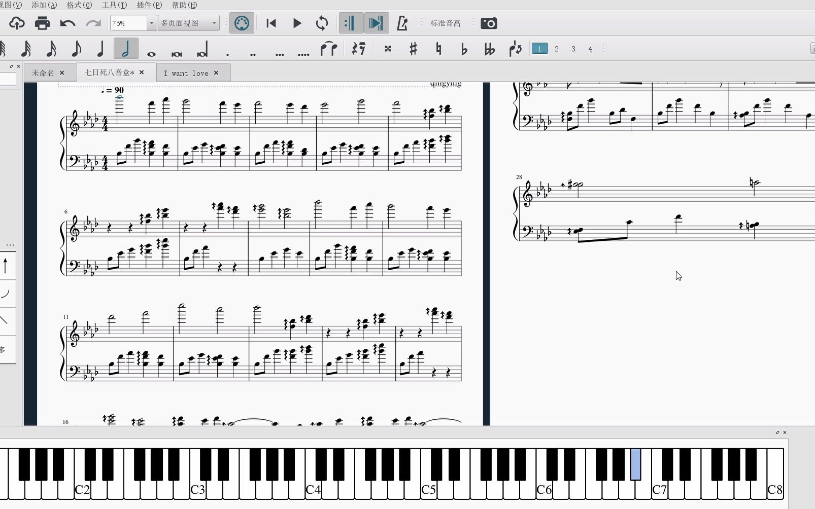Rewind playback to start
Viewport: 815px width, 509px height.
(x=271, y=23)
